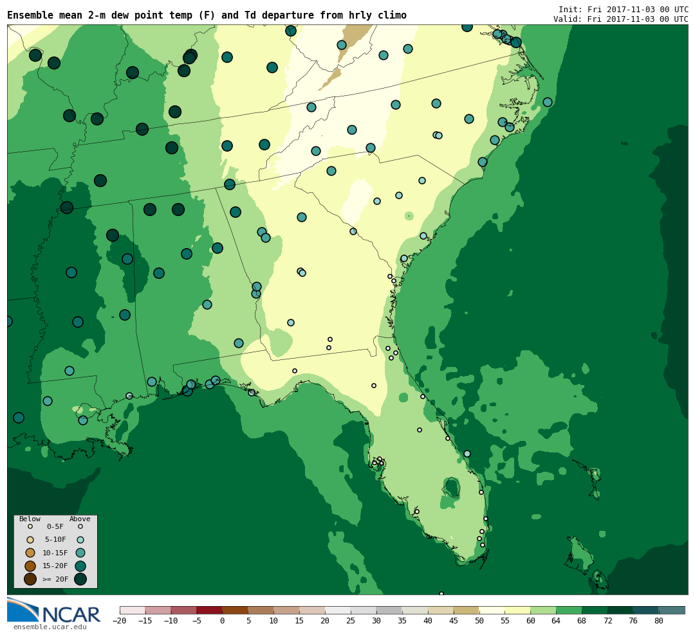Pick the colorbar swatch between 15 and 20
This screenshot has width=695, height=635.
[313, 610]
